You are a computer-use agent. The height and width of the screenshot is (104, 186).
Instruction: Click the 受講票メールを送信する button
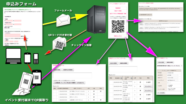pos(69,83)
